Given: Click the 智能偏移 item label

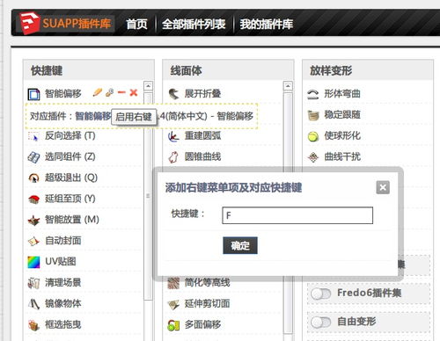Looking at the screenshot, I should pos(63,94).
